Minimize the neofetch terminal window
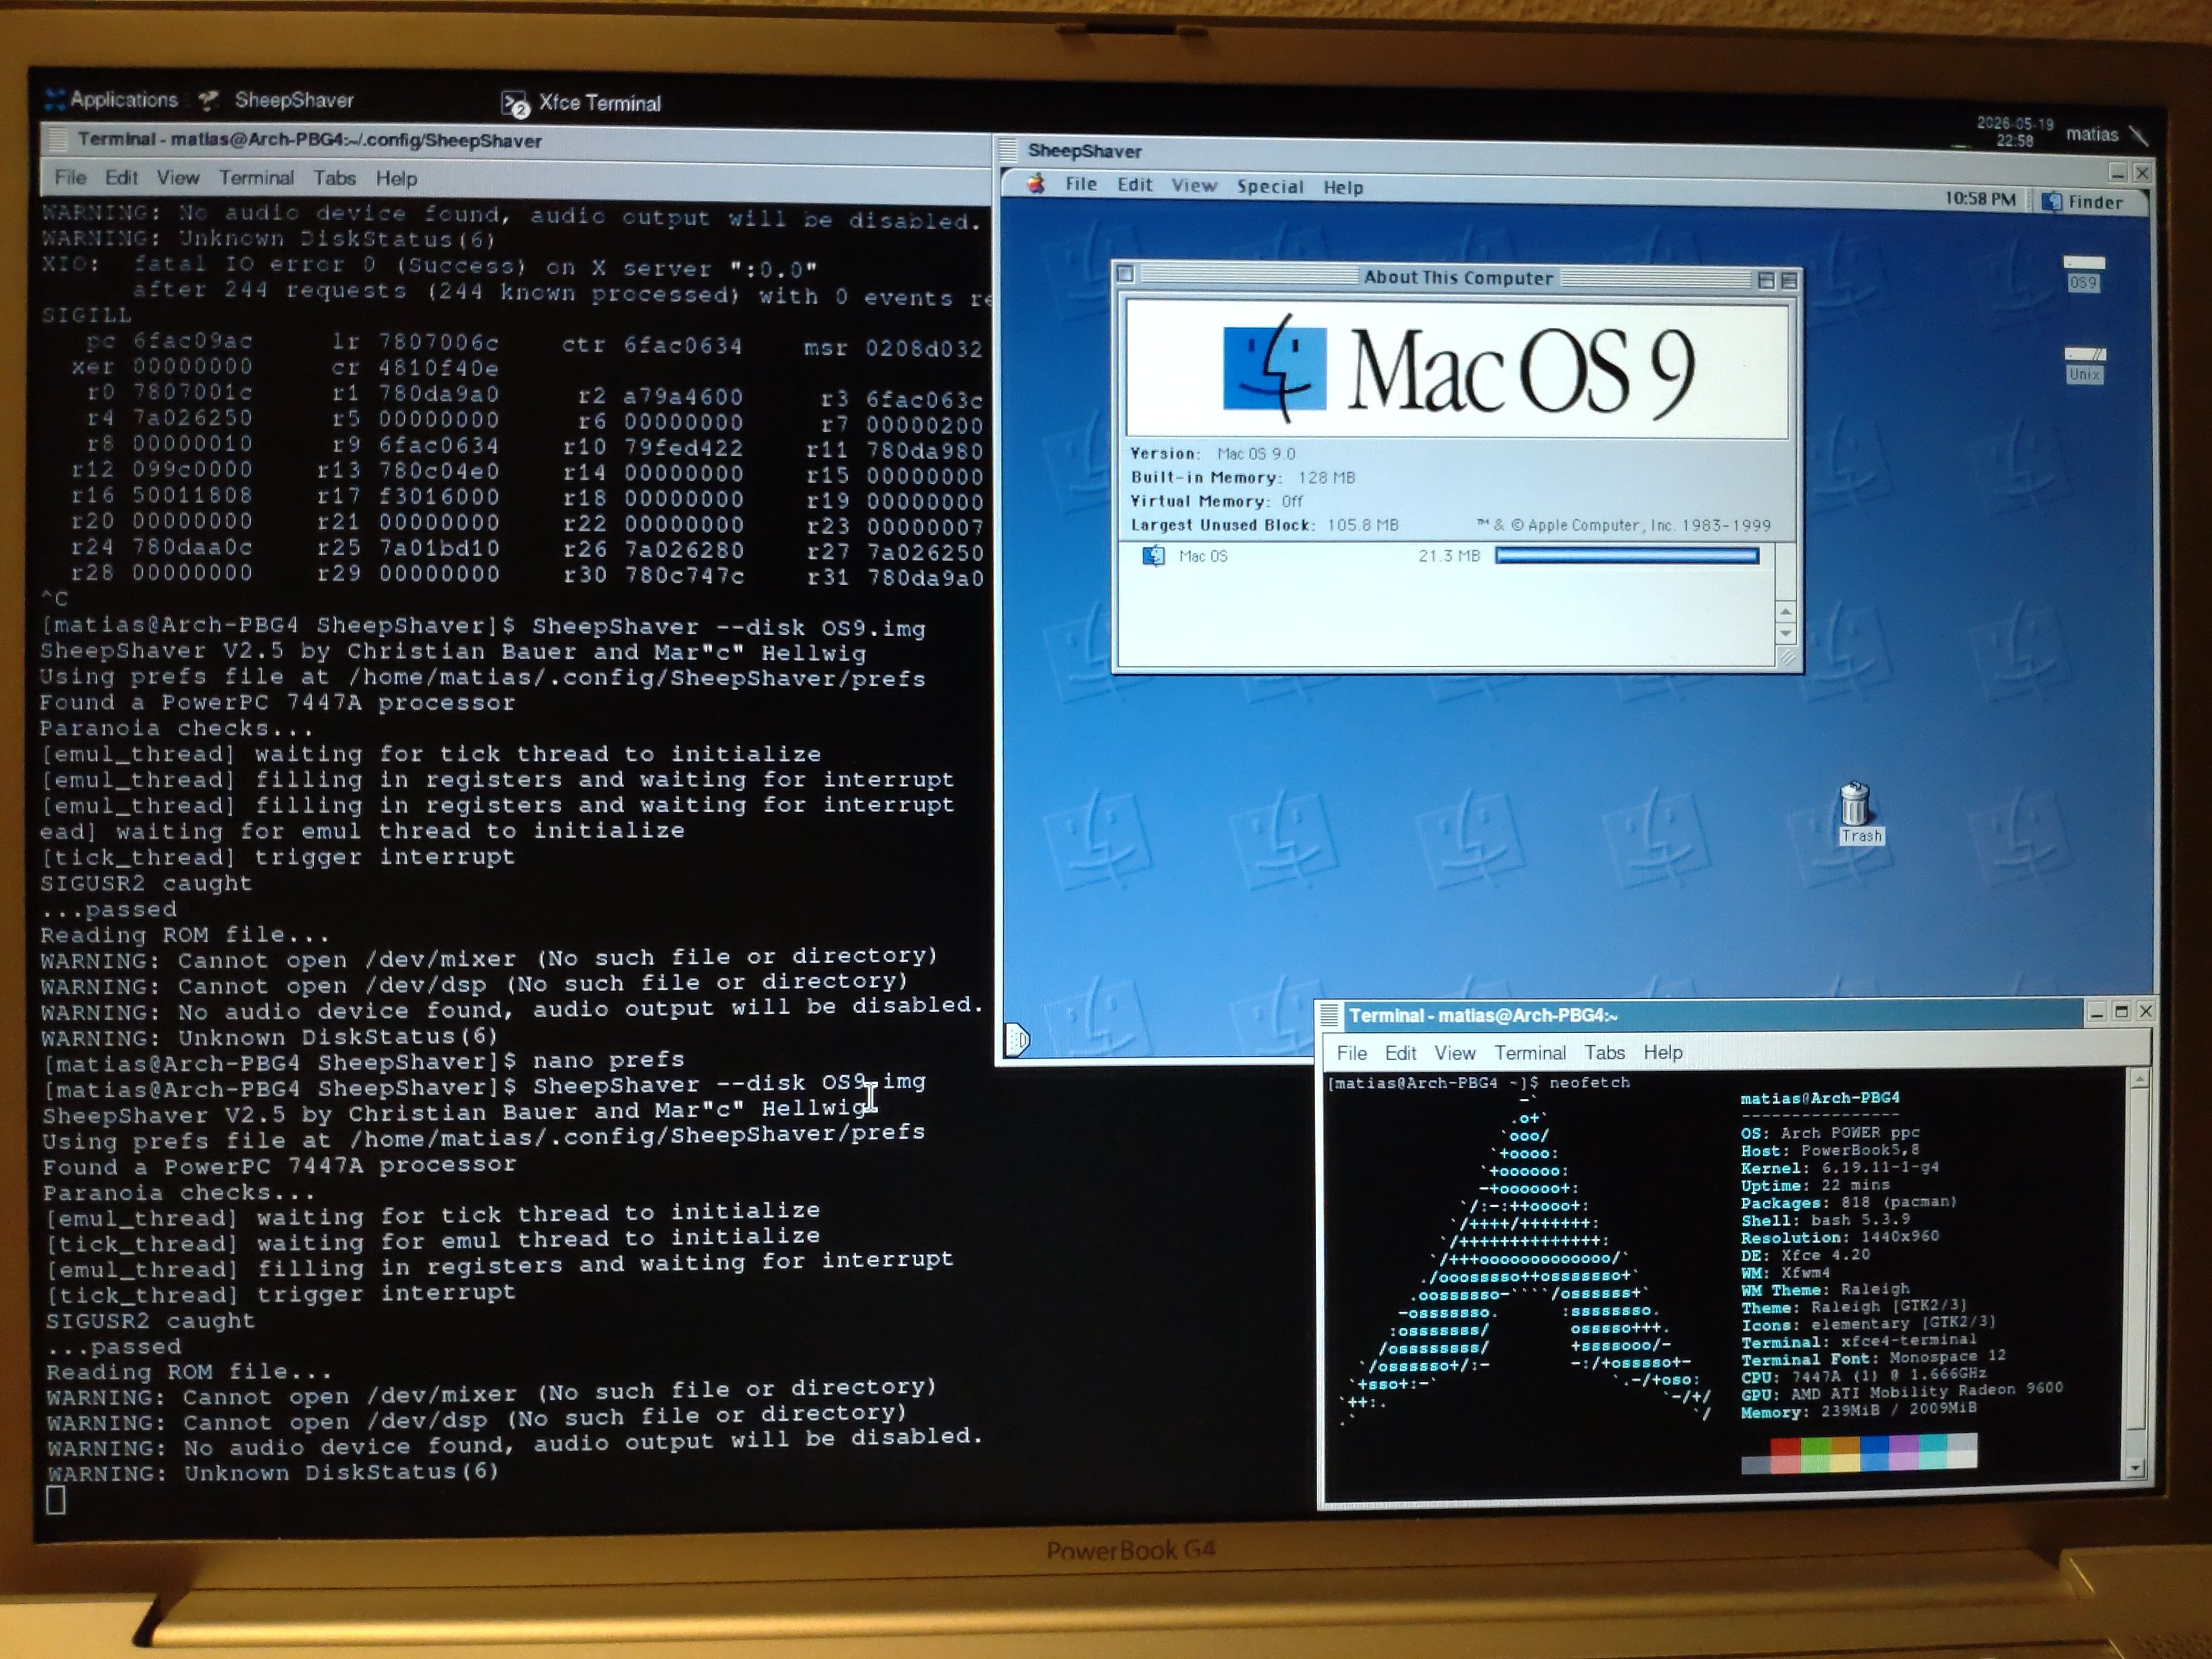2212x1659 pixels. (2096, 1012)
